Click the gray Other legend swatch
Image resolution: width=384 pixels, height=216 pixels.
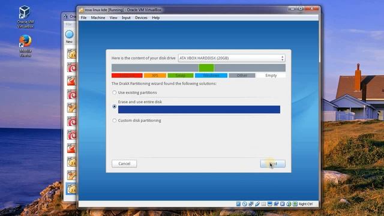click(242, 76)
